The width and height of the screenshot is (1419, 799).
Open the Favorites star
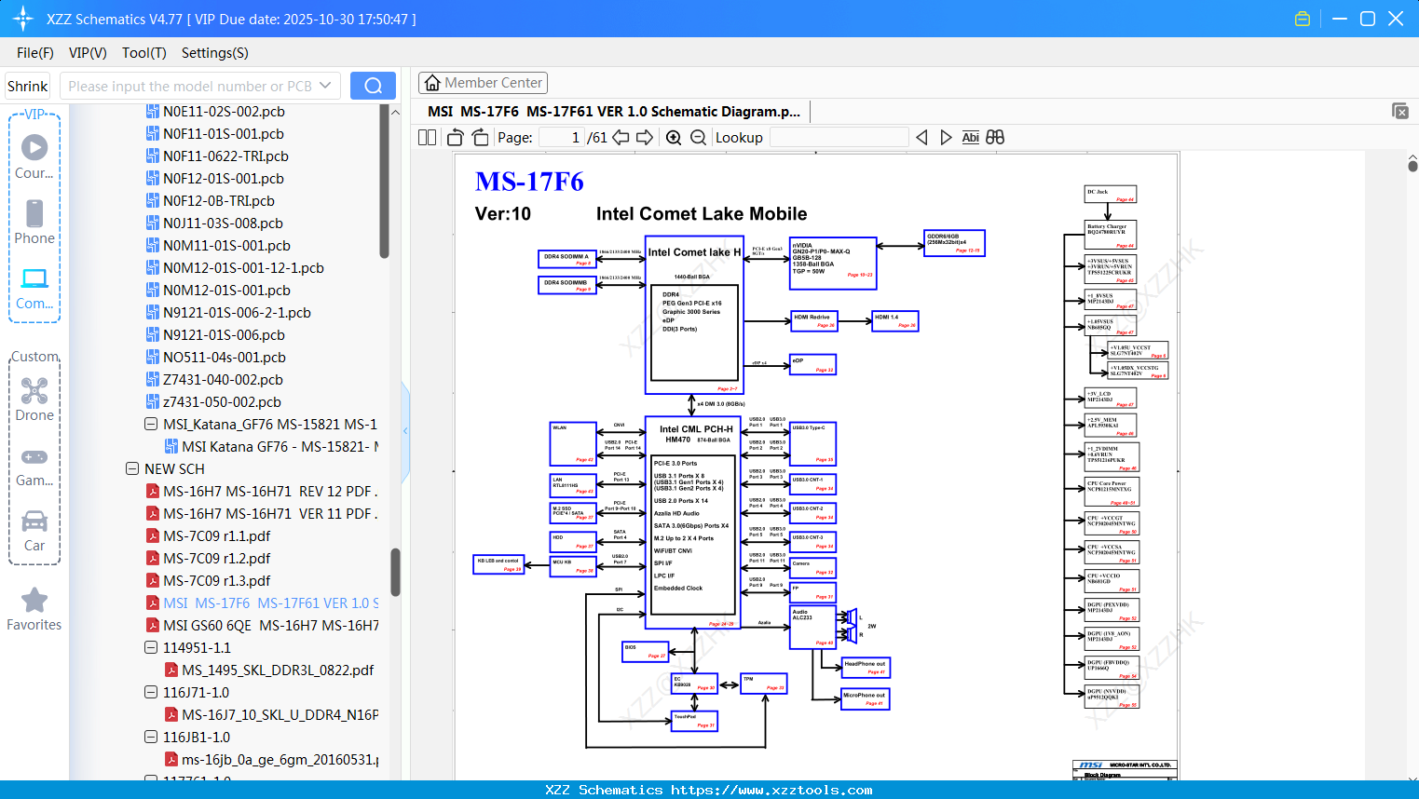(x=34, y=610)
